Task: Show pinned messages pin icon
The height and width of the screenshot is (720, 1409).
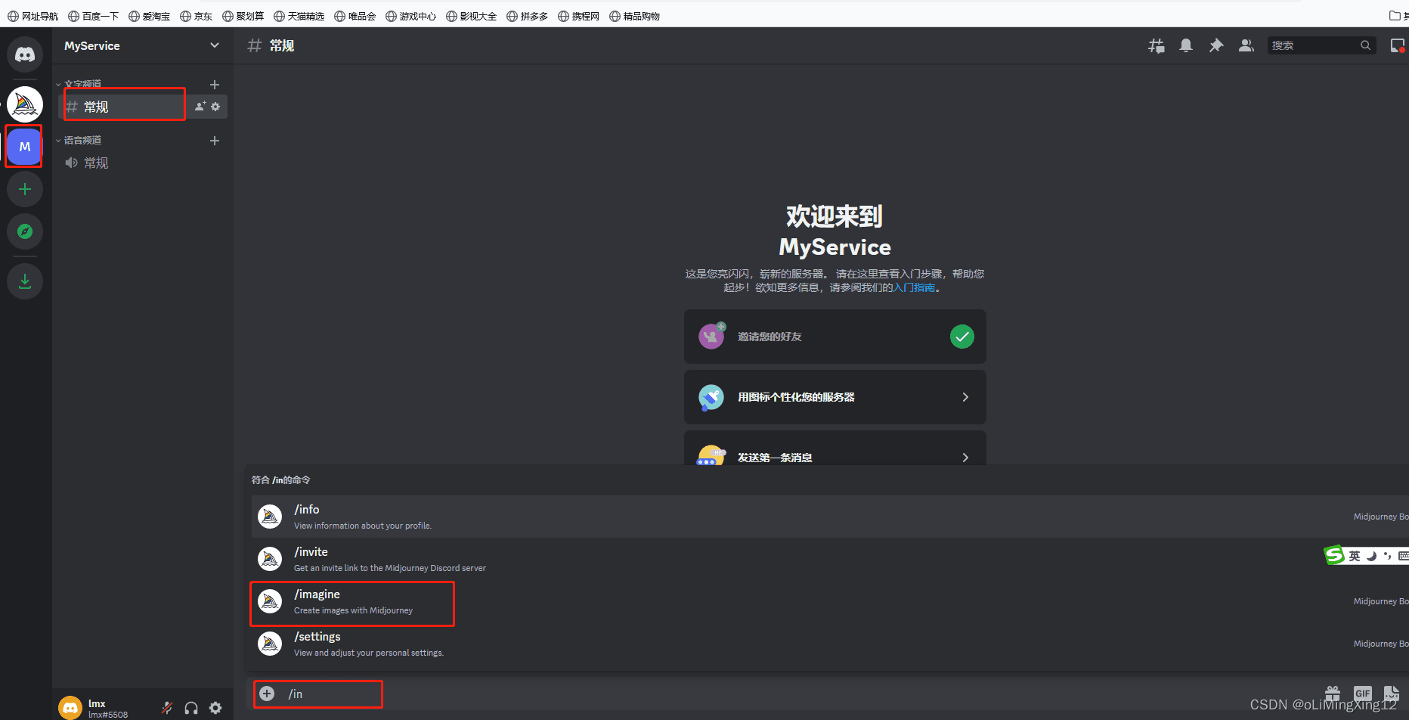Action: [1216, 45]
